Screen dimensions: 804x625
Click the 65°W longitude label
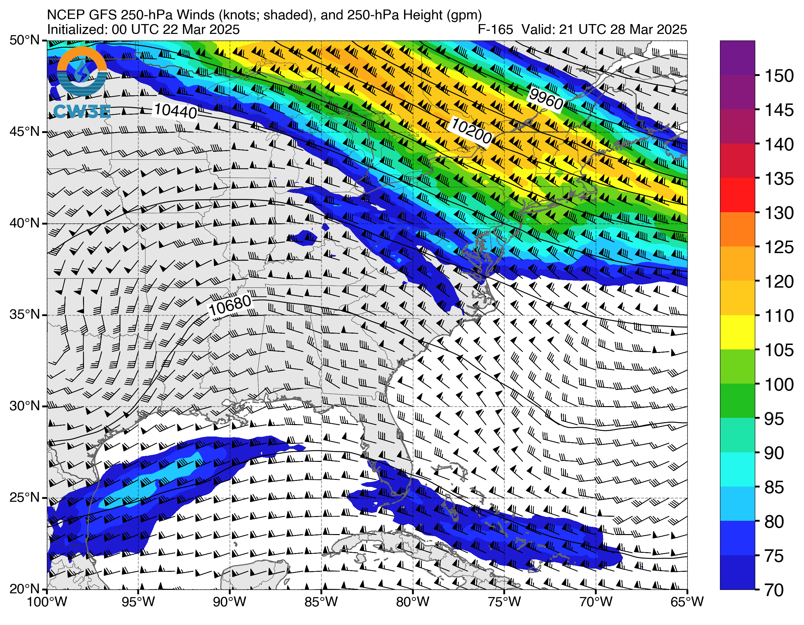pyautogui.click(x=687, y=602)
